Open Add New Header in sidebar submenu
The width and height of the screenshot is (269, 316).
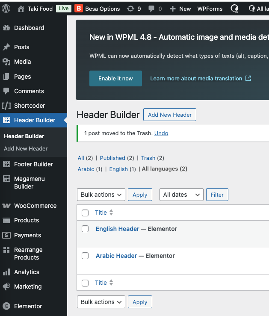tap(26, 148)
